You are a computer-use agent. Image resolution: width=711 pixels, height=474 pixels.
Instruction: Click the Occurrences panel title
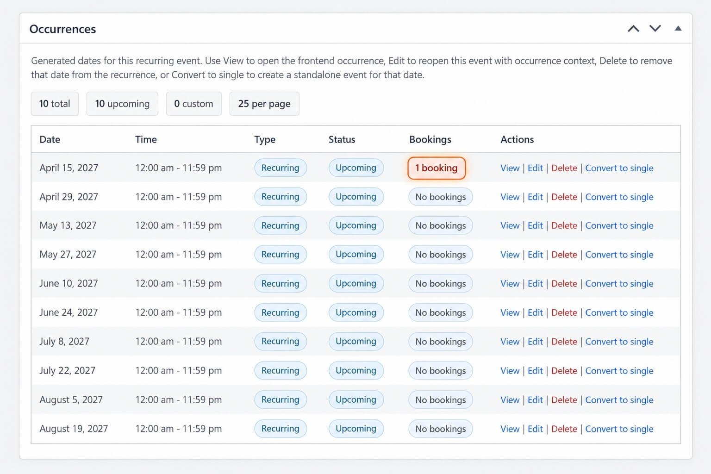pos(62,29)
